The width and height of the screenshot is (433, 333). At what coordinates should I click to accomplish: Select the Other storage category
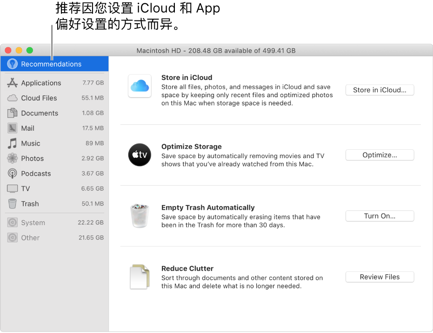(54, 238)
